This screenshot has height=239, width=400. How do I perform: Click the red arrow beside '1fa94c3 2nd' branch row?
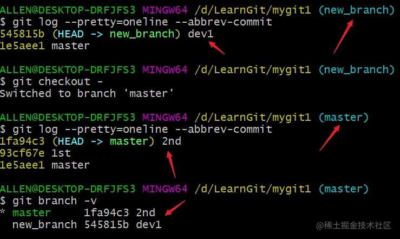tap(175, 208)
